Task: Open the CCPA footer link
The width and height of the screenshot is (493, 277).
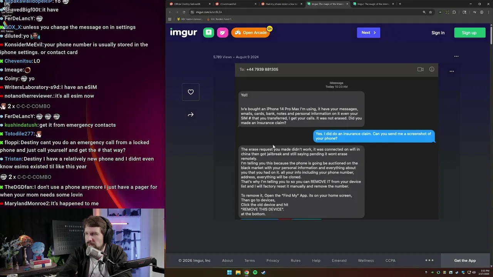Action: [x=391, y=260]
